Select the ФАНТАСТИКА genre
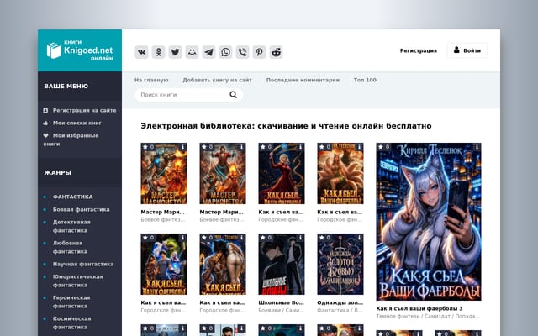 click(73, 197)
